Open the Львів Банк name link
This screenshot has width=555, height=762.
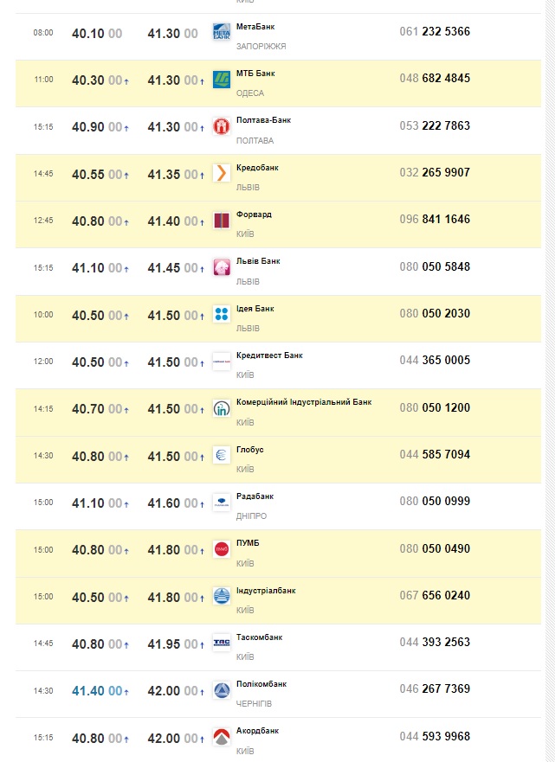(x=258, y=261)
